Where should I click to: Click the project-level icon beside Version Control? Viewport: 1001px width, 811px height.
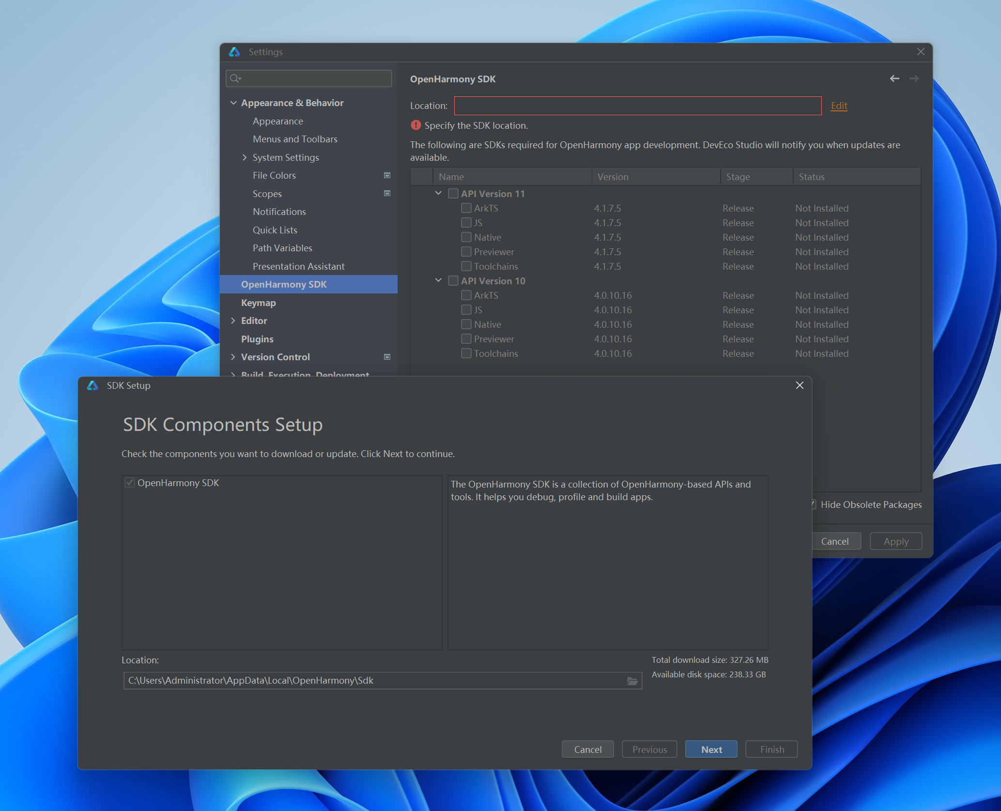point(387,357)
